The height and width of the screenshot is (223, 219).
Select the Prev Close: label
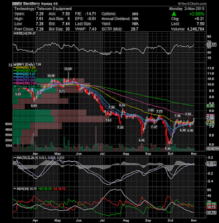click(x=24, y=29)
